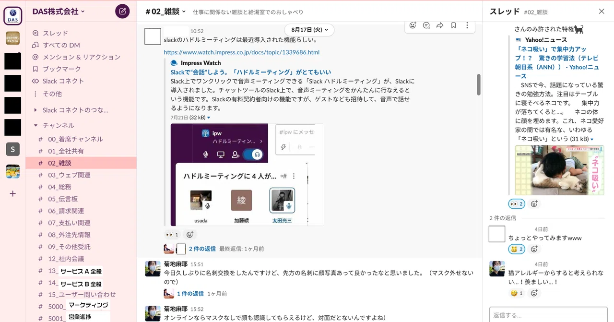Viewport: 614px width, 322px height.
Task: Open the 8月17日 (火) date jump dropdown
Action: click(309, 30)
